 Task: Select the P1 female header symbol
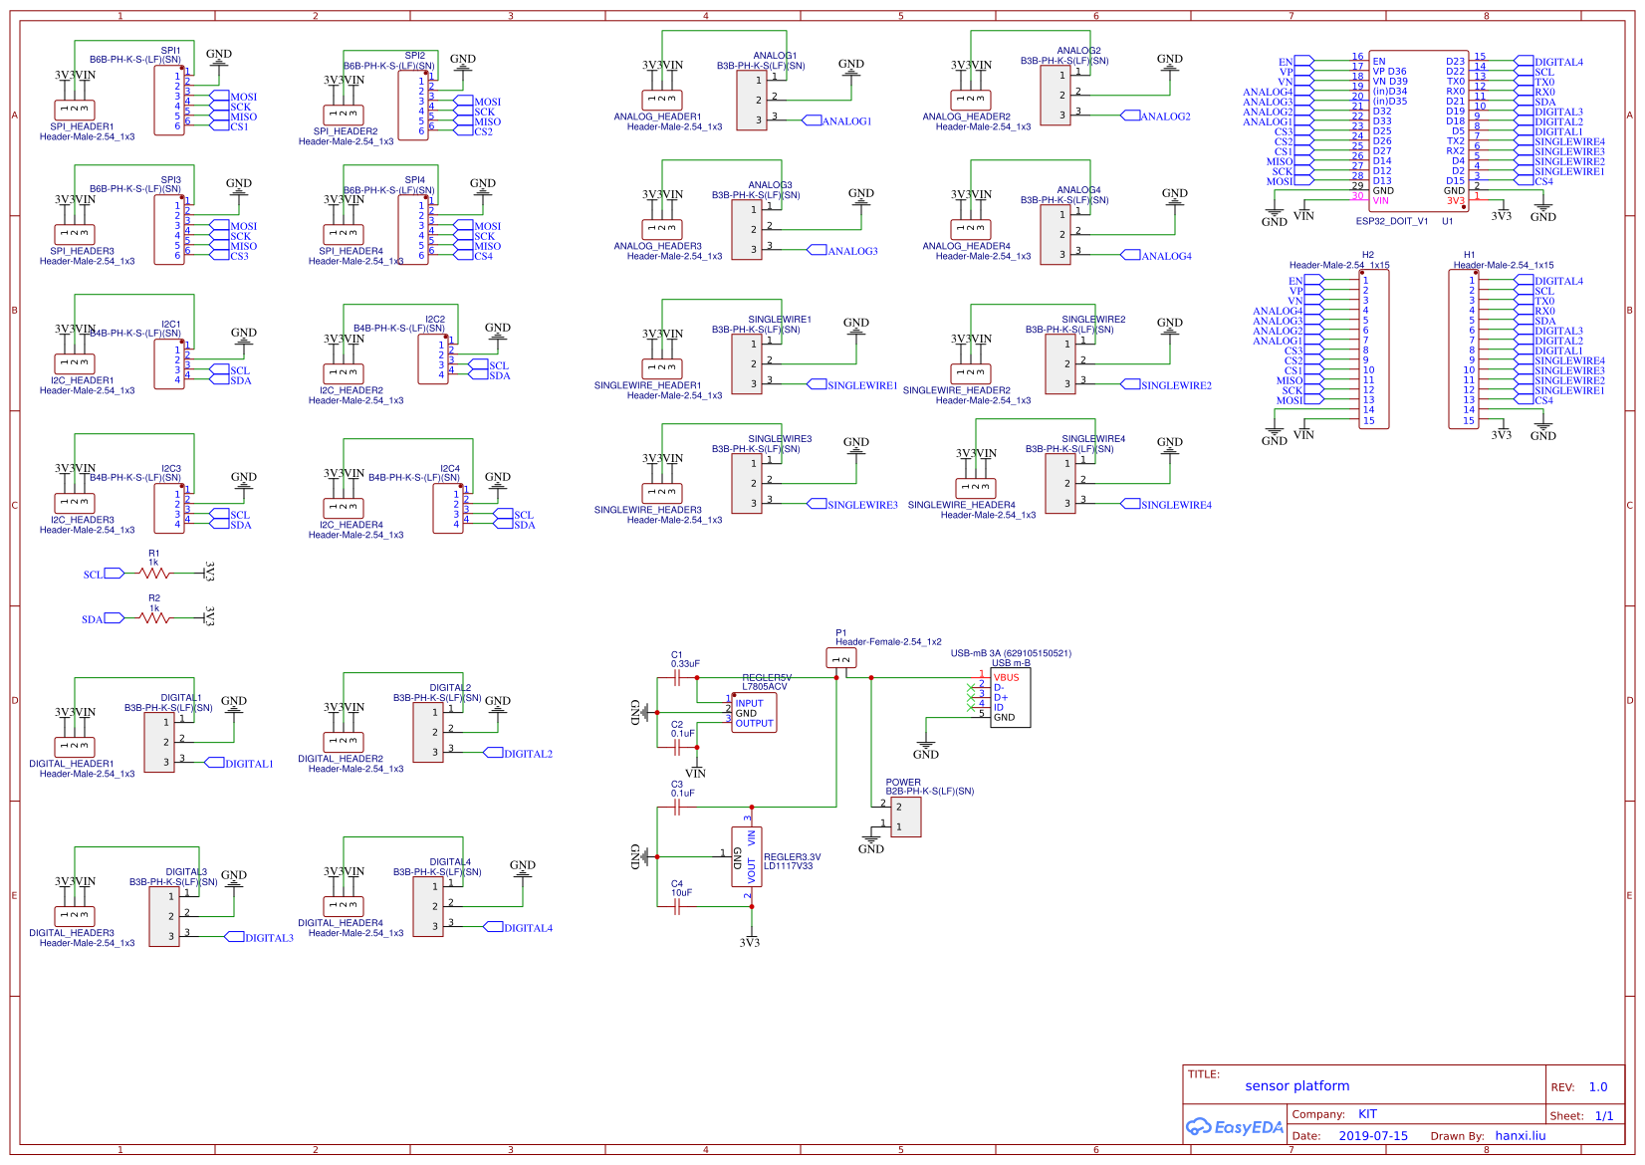coord(841,658)
